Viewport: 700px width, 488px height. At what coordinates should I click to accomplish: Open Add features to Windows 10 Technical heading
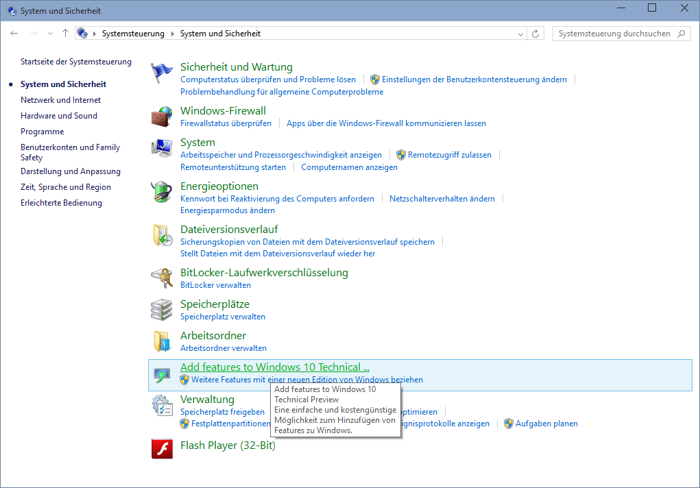275,367
